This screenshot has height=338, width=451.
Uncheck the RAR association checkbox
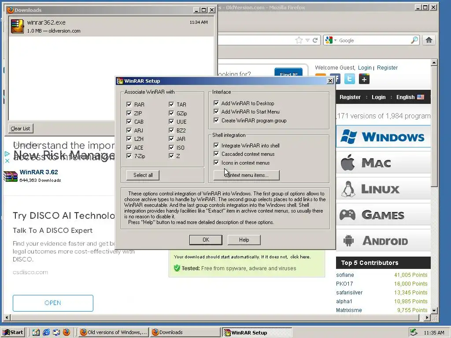[129, 104]
